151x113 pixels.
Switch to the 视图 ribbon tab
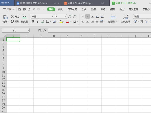click(112, 9)
